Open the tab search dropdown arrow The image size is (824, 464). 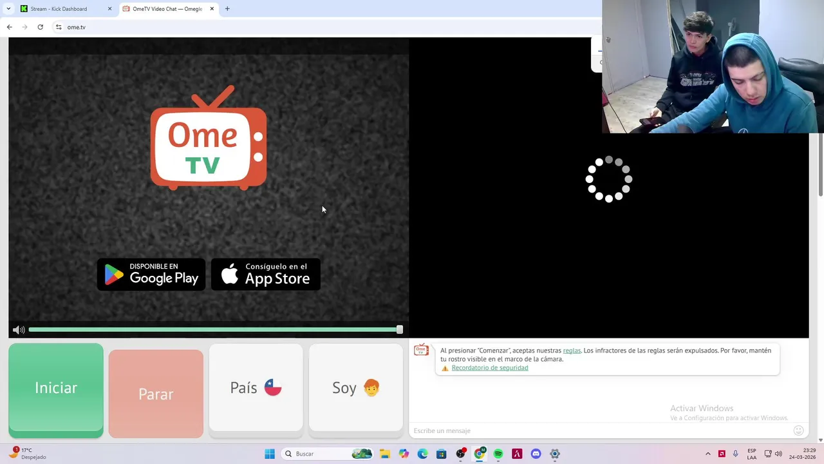pos(8,9)
